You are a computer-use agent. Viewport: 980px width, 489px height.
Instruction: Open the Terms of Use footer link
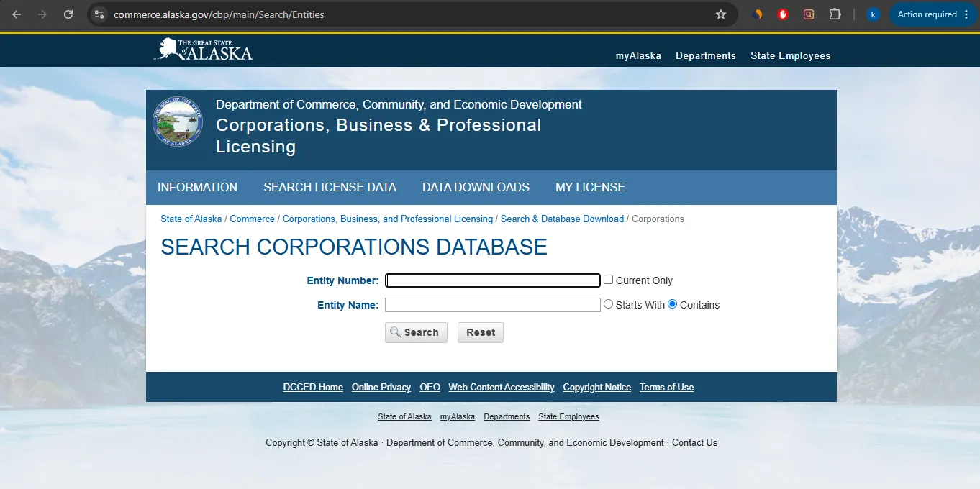coord(666,387)
